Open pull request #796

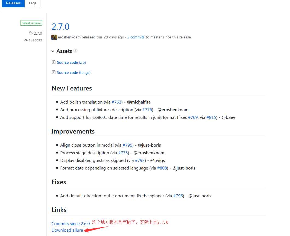coord(178,196)
